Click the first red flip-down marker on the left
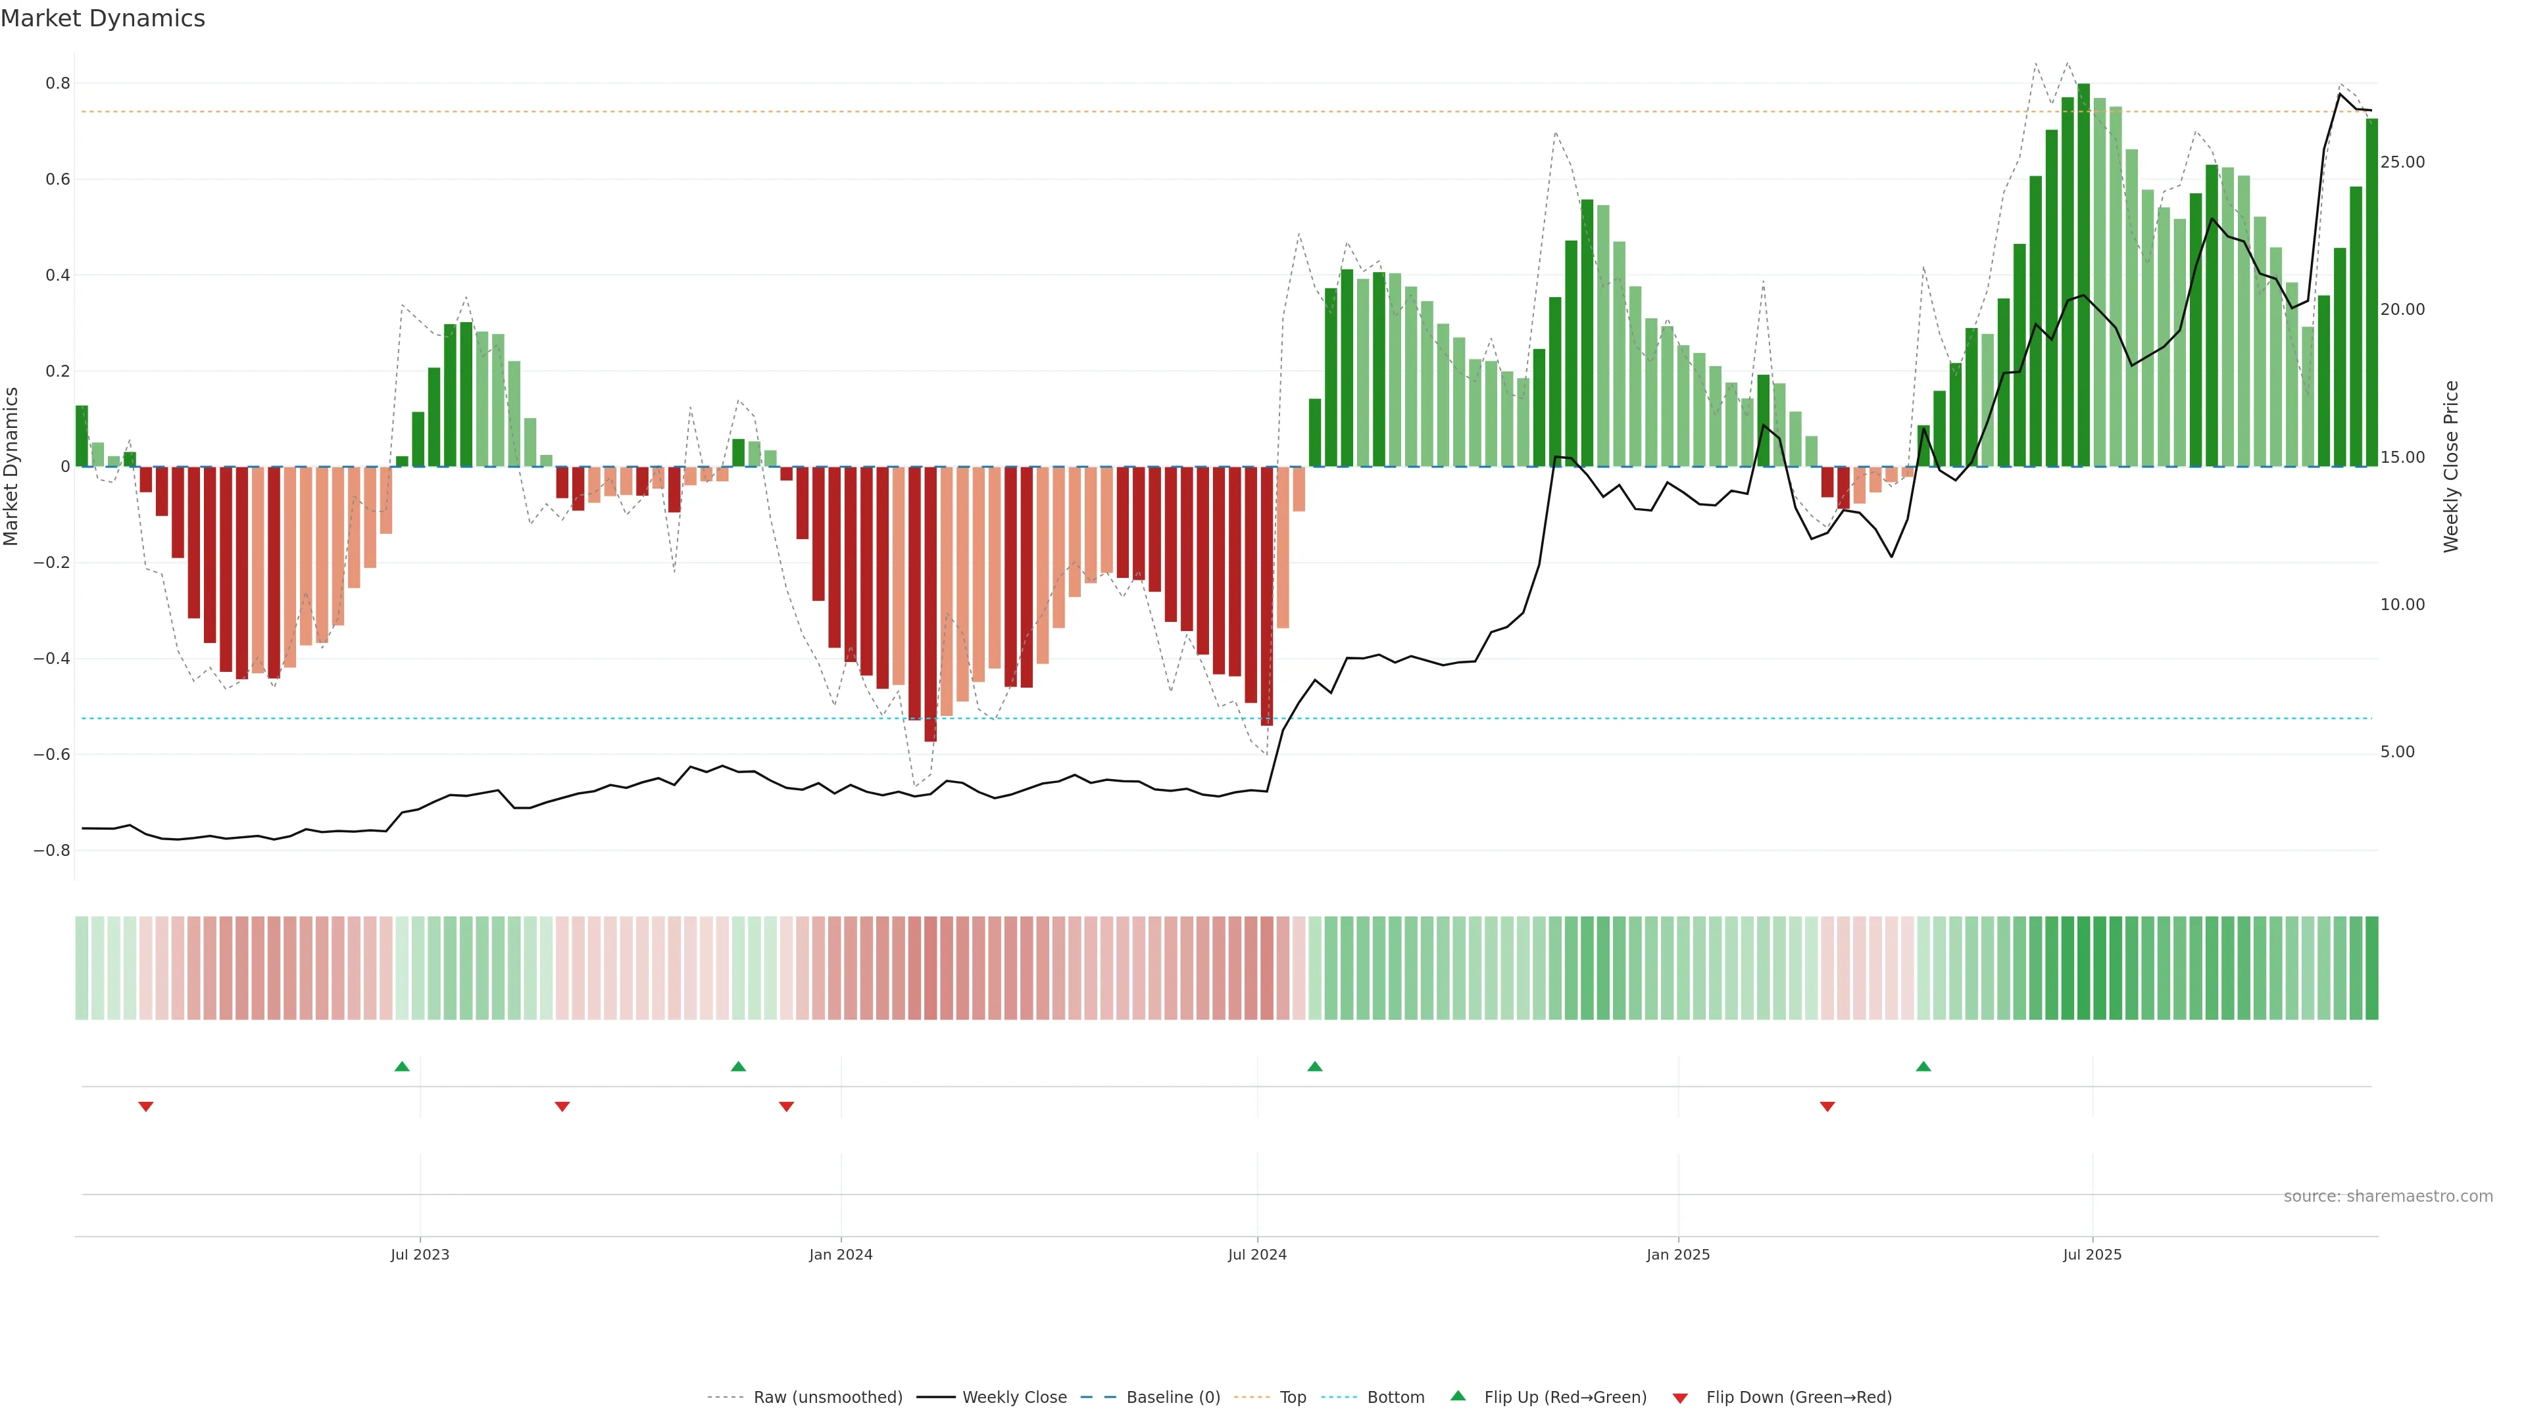The height and width of the screenshot is (1420, 2526). pos(146,1106)
